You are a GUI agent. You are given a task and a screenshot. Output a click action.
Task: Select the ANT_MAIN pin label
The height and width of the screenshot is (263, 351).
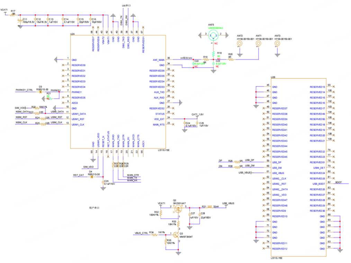[x=159, y=60]
